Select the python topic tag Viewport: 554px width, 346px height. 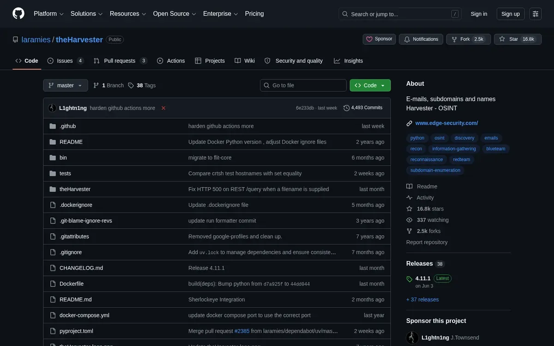417,138
